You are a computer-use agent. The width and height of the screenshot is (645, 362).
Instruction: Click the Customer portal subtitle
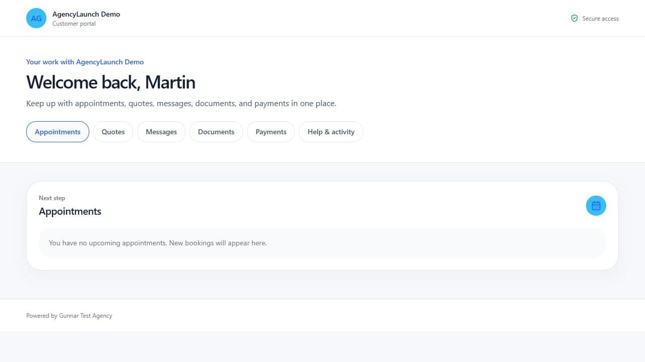pos(74,24)
